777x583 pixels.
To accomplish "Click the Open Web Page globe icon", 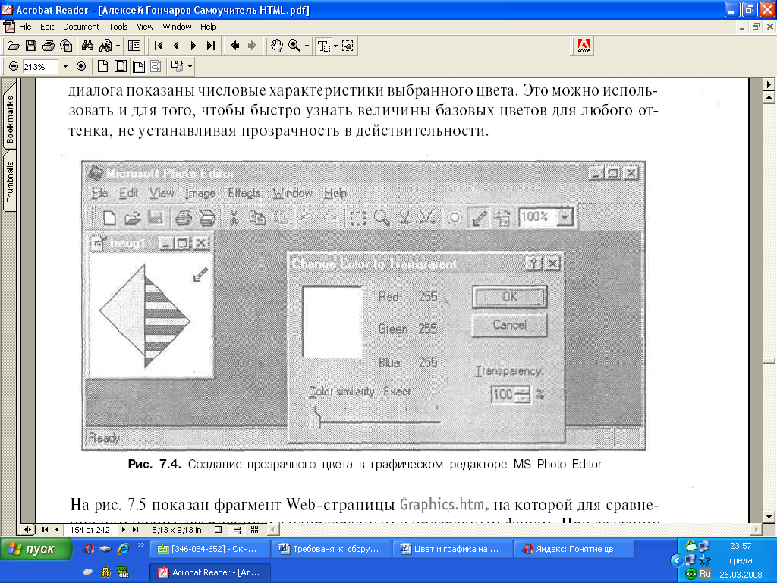I will 66,46.
